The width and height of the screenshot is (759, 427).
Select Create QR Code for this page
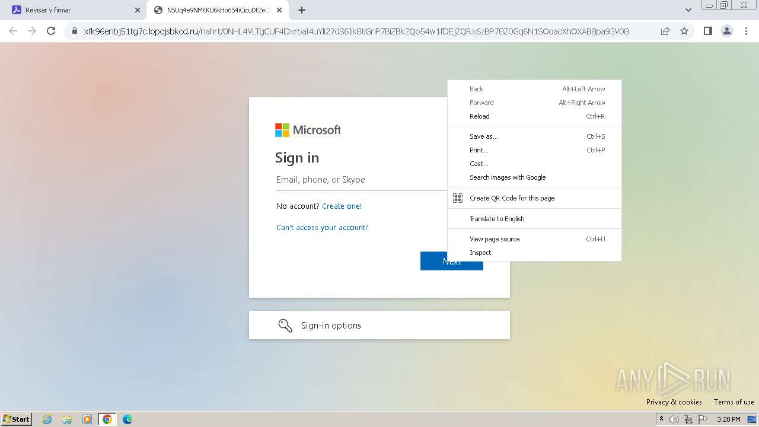pos(534,198)
